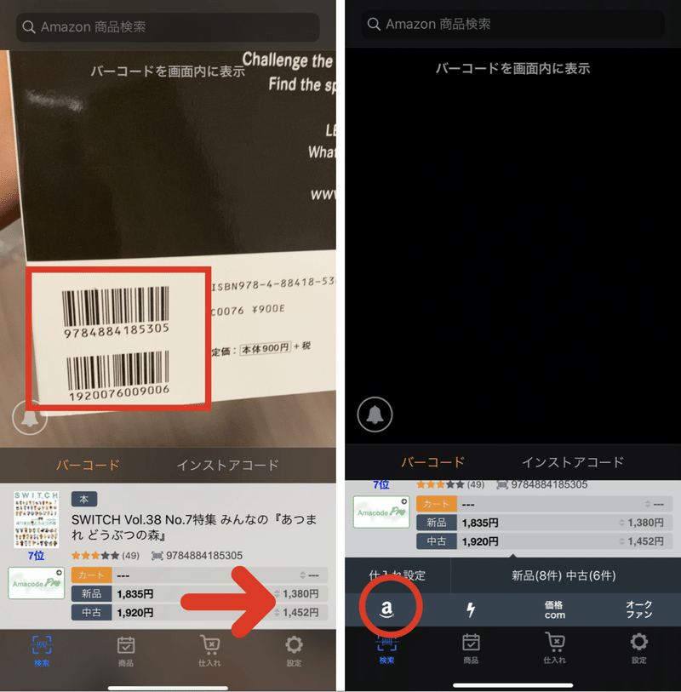Tap 1,452円 profit value in right screen
Screen dimensions: 681x692
point(646,541)
